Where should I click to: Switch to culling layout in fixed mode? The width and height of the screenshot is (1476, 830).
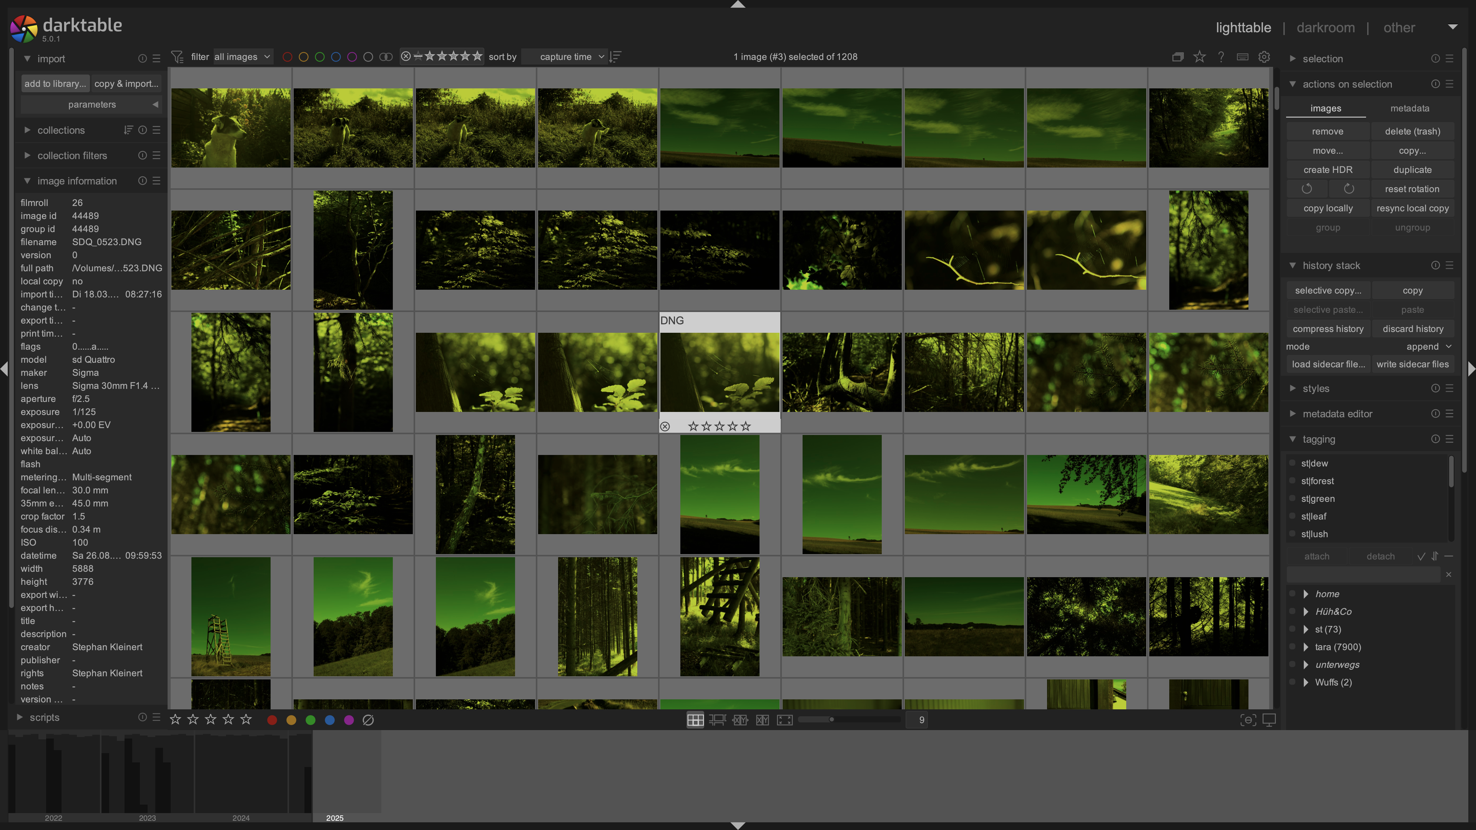pyautogui.click(x=762, y=720)
